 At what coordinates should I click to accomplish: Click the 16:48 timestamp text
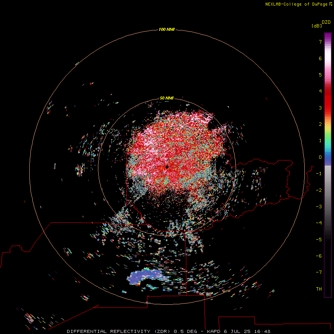(262, 331)
